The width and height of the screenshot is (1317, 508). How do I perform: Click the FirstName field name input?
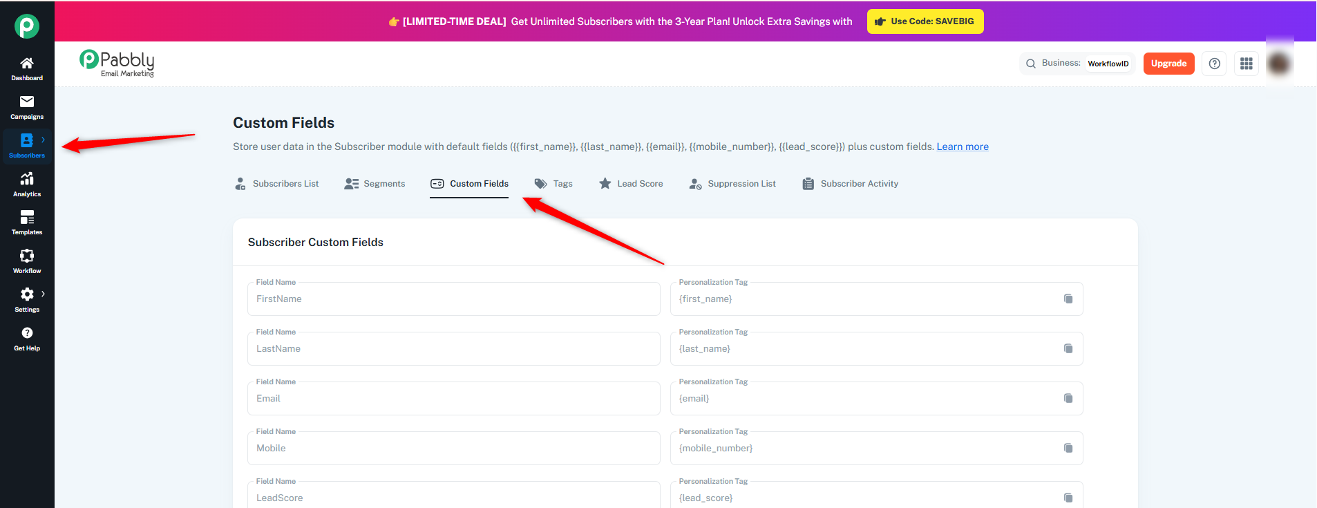pyautogui.click(x=454, y=299)
